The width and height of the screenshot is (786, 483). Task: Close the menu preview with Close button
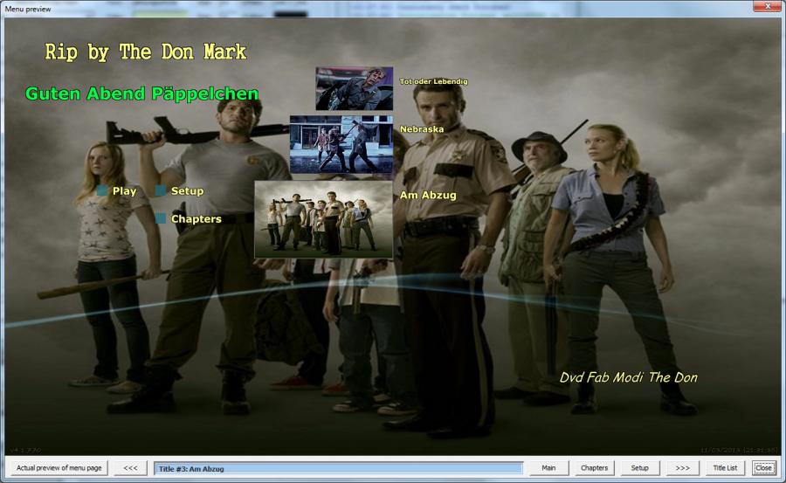click(763, 468)
